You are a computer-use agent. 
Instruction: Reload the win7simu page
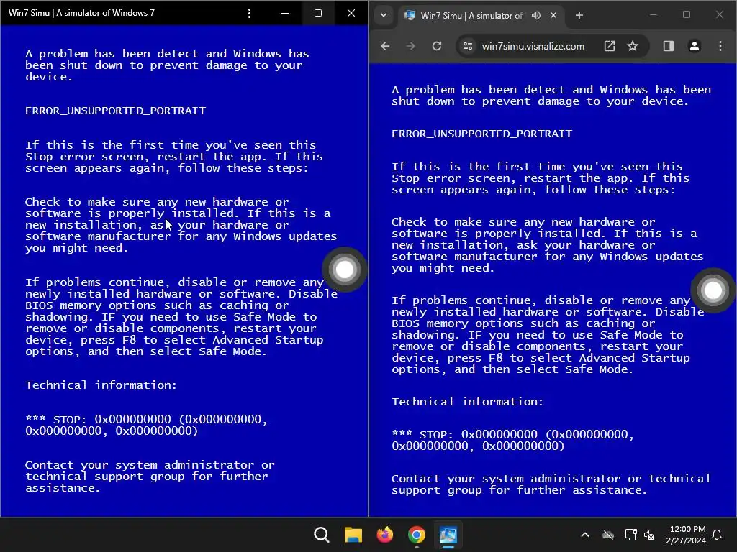[x=437, y=46]
